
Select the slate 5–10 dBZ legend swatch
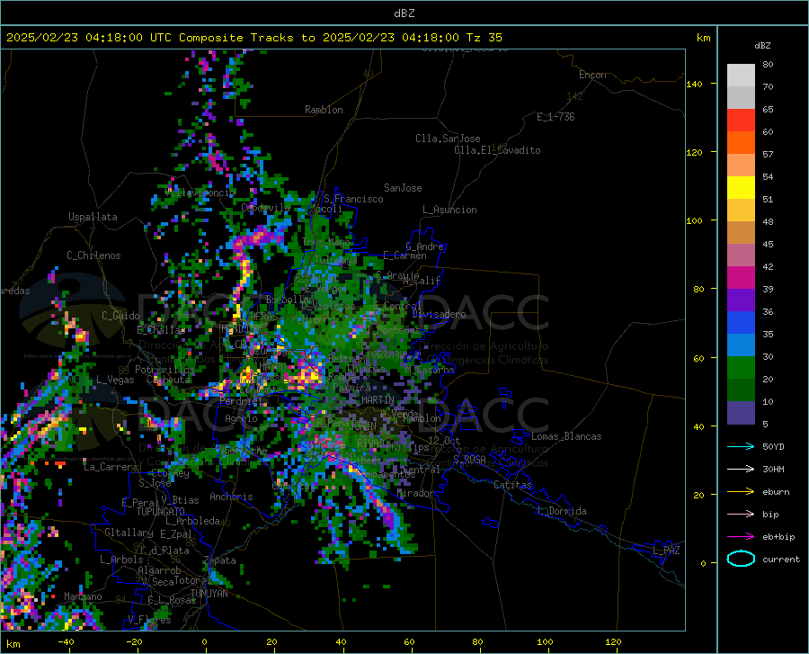[x=741, y=413]
